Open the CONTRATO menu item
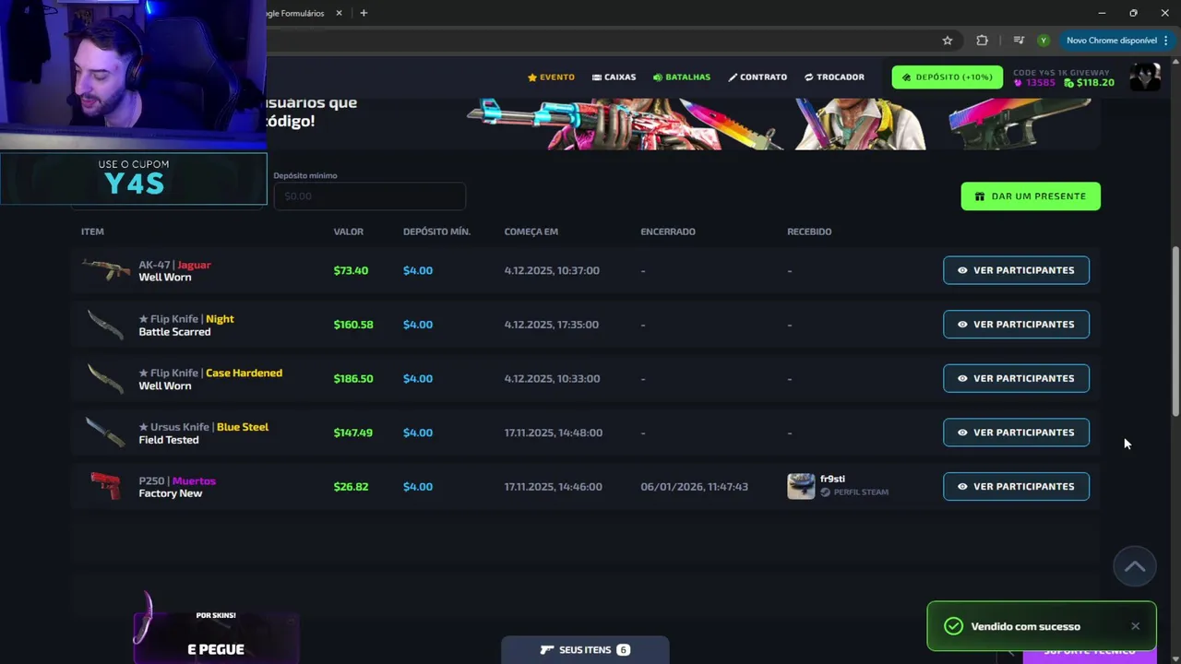Image resolution: width=1181 pixels, height=664 pixels. pyautogui.click(x=758, y=77)
